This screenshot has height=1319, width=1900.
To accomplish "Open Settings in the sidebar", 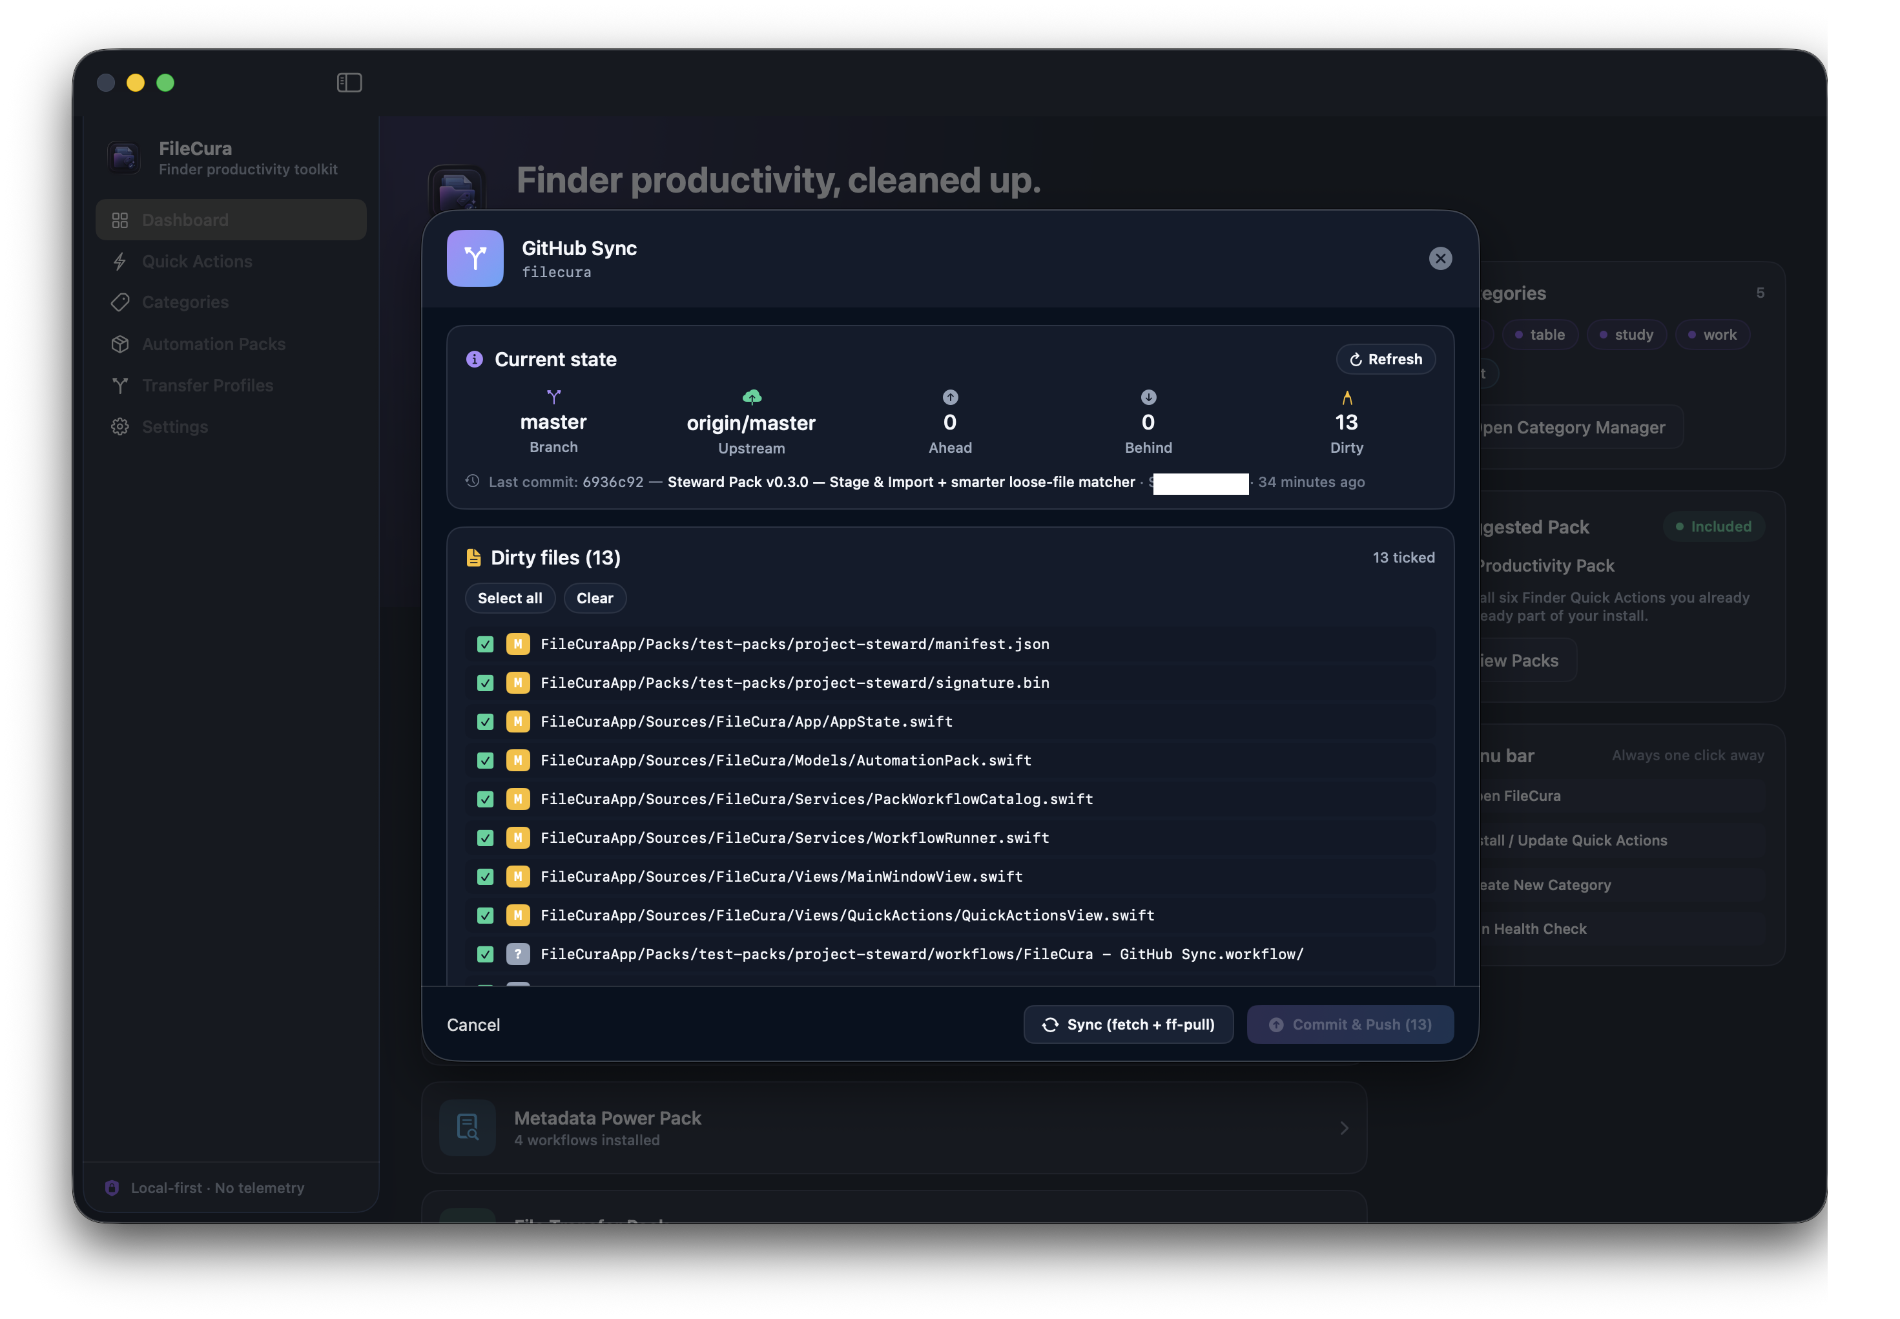I will (231, 426).
